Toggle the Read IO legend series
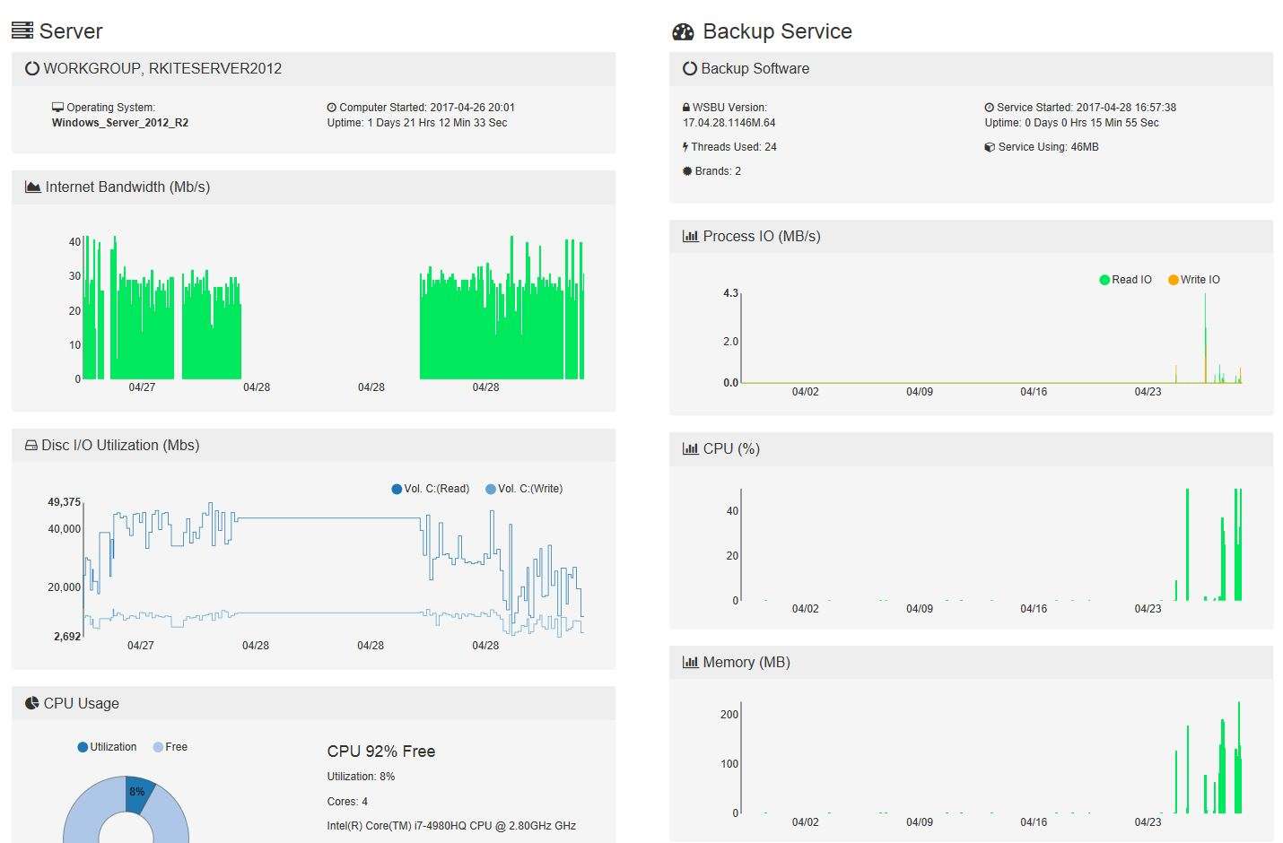This screenshot has height=843, width=1283. (1126, 280)
